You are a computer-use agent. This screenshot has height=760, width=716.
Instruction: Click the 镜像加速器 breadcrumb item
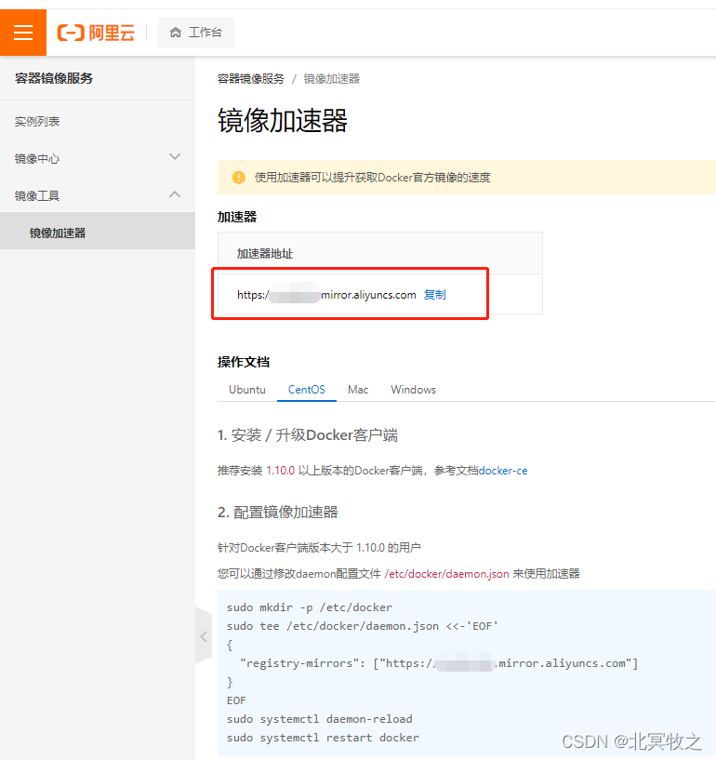click(x=332, y=78)
